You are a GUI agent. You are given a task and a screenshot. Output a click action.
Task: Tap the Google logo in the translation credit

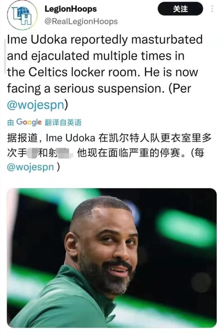point(29,122)
